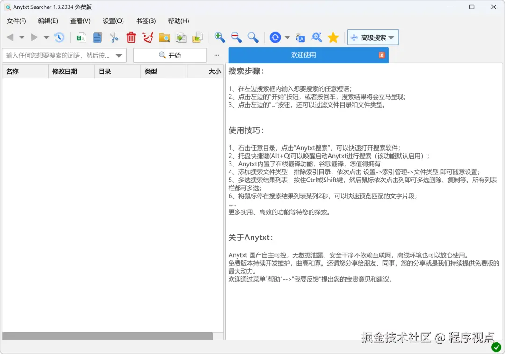Click the red trash delete icon
The width and height of the screenshot is (505, 354).
131,37
